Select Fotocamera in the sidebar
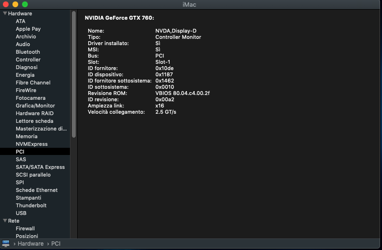382x250 pixels. tap(31, 98)
